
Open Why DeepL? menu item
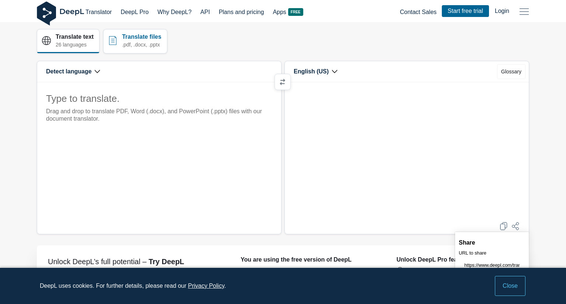[174, 12]
